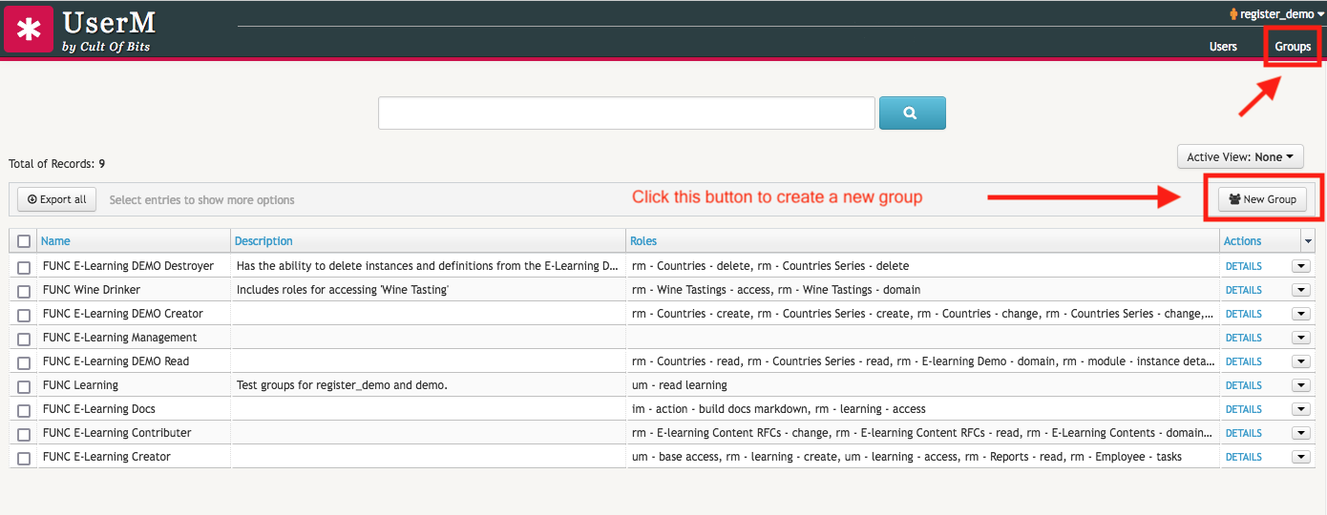Viewport: 1327px width, 515px height.
Task: Open DETAILS for FUNC E-Learning Creator
Action: point(1244,457)
